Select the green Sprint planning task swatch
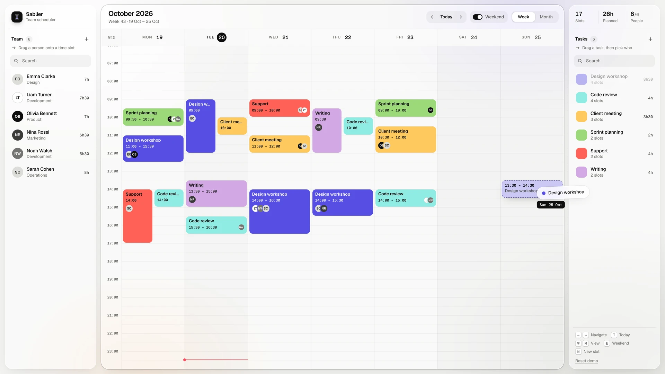This screenshot has width=665, height=374. [582, 135]
